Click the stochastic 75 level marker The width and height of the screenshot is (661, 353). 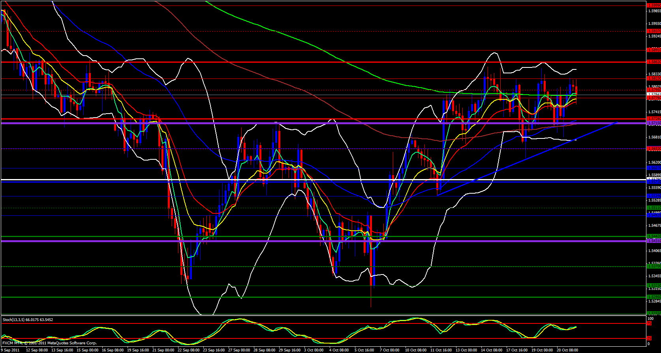click(x=649, y=323)
